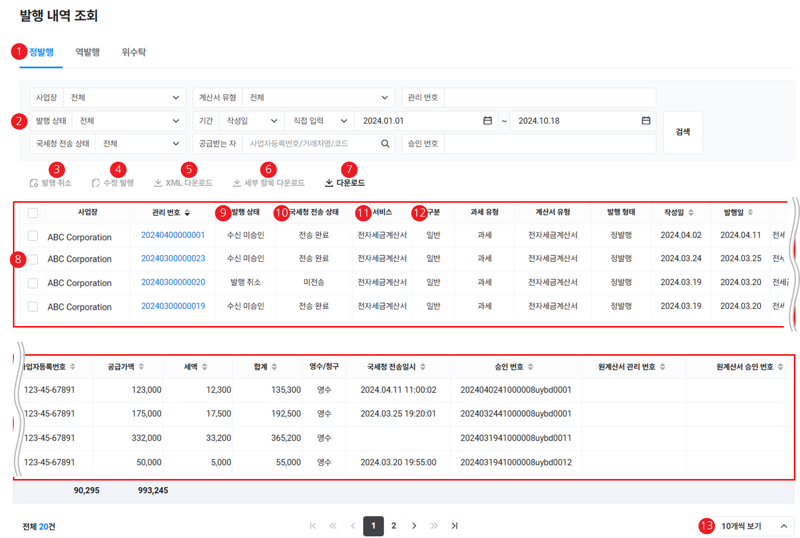Open the end date calendar picker
800x538 pixels.
(x=645, y=120)
